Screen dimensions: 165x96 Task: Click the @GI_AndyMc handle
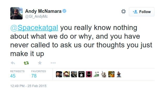pyautogui.click(x=36, y=16)
